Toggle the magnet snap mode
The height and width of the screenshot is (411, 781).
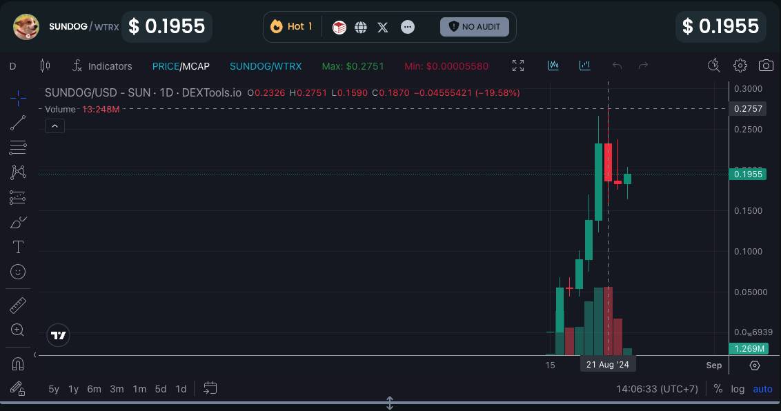pos(18,363)
